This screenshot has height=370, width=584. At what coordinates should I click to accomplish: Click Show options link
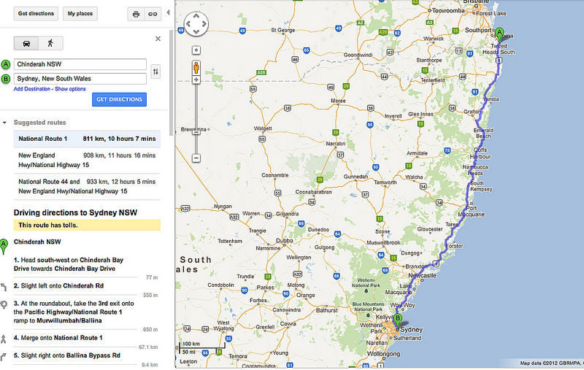pyautogui.click(x=70, y=89)
